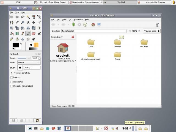Pick the Fuzzy Select magic wand tool

[28, 17]
